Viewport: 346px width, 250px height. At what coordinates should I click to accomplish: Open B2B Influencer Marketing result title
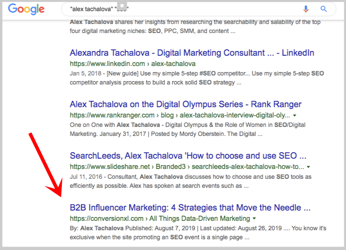pos(190,208)
